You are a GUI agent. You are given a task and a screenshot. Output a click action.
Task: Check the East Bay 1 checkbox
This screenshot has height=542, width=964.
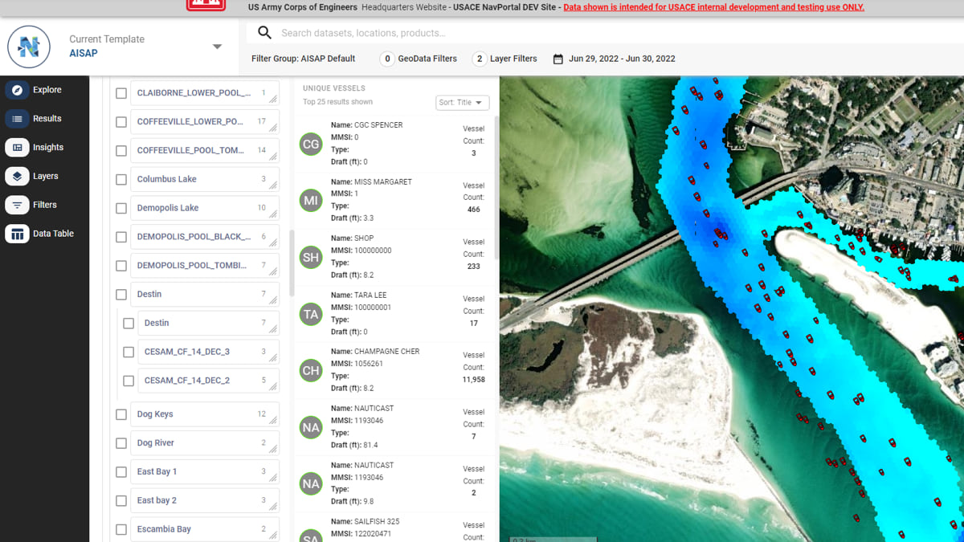[x=121, y=472]
